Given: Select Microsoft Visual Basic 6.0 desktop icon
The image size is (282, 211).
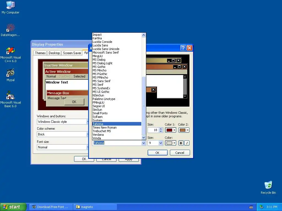Looking at the screenshot, I should click(10, 99).
